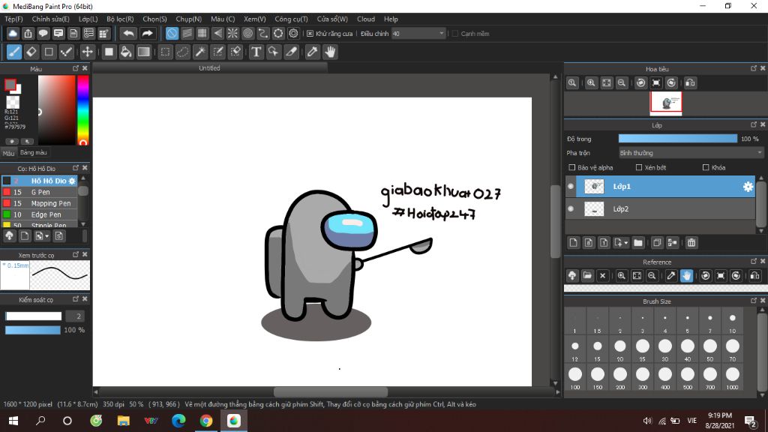Screen dimensions: 768x432
Task: Expand the add-layer type dropdown arrow
Action: (626, 243)
